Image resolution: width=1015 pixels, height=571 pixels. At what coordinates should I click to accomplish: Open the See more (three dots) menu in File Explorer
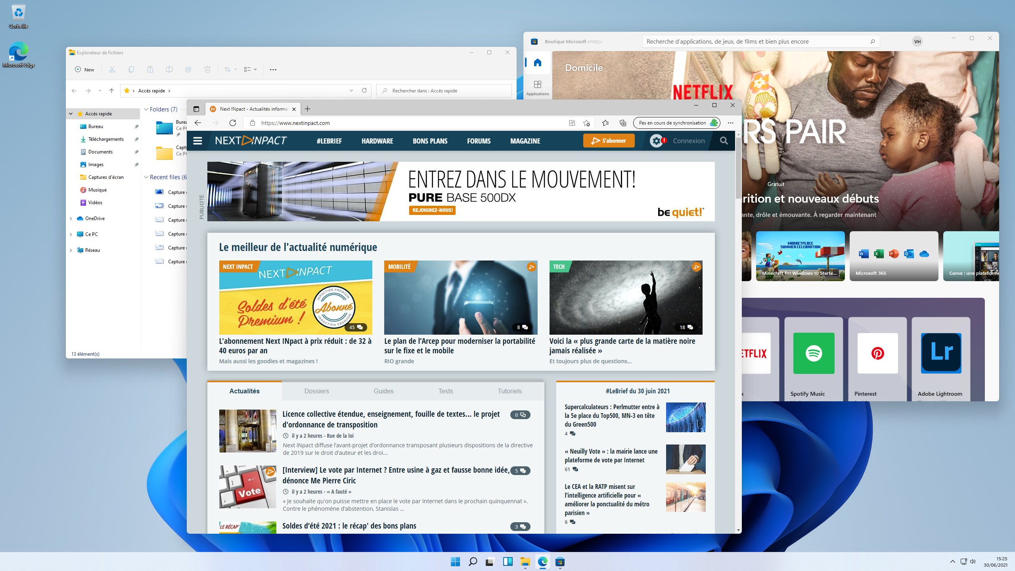pos(273,69)
